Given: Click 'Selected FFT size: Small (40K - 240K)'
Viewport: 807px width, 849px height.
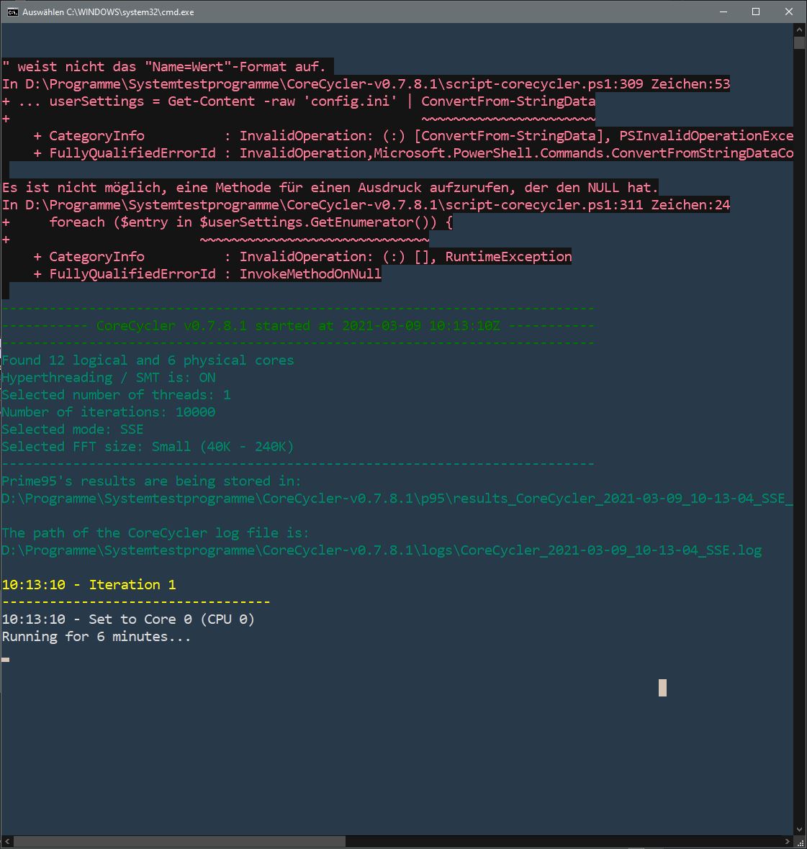Looking at the screenshot, I should tap(148, 447).
